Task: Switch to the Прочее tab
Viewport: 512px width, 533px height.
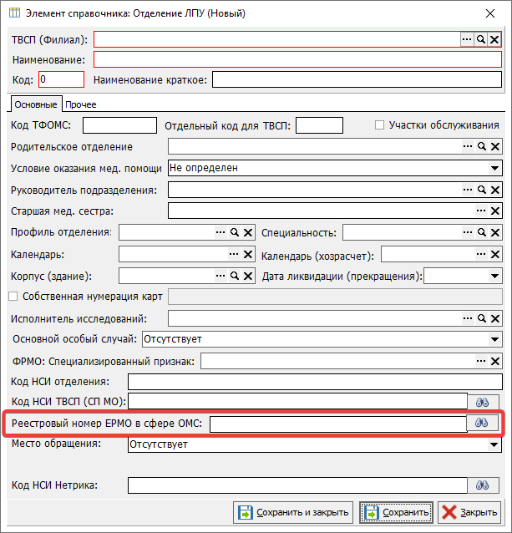Action: pos(80,104)
